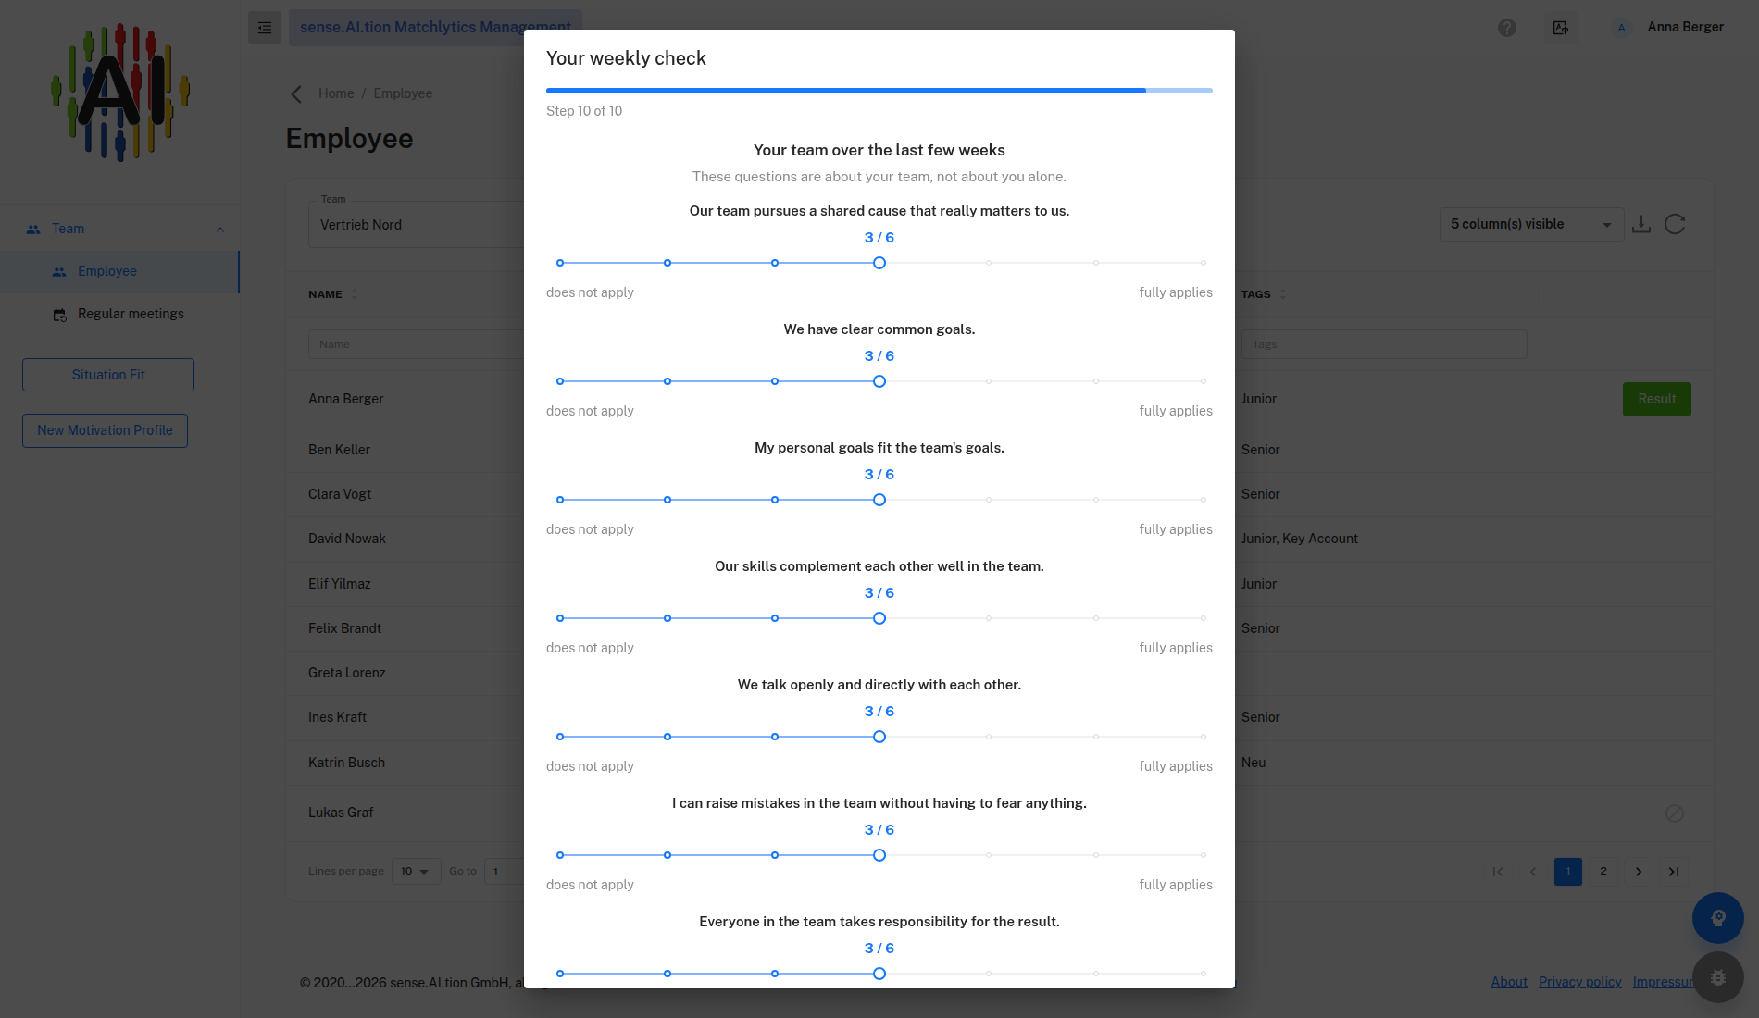
Task: Open the About footer link
Action: 1509,982
